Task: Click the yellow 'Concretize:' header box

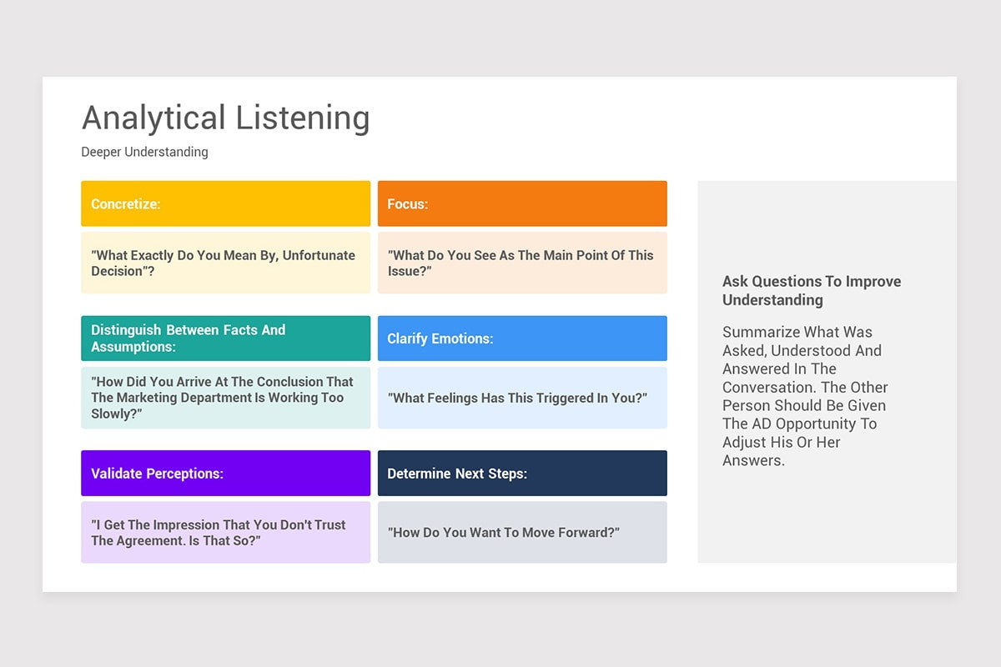Action: (225, 203)
